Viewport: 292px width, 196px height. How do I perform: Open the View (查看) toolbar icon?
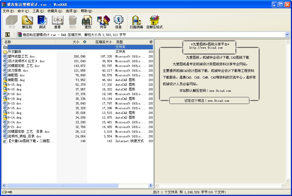point(58,22)
